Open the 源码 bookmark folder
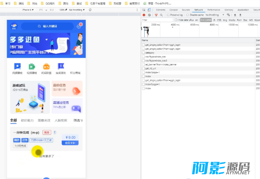This screenshot has height=179, width=260. [x=19, y=3]
